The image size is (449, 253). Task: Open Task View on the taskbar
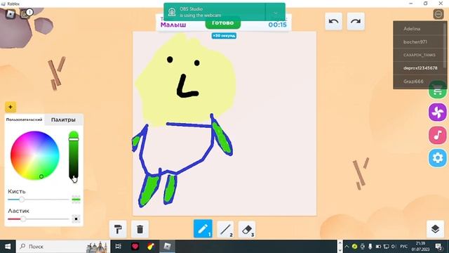[118, 247]
